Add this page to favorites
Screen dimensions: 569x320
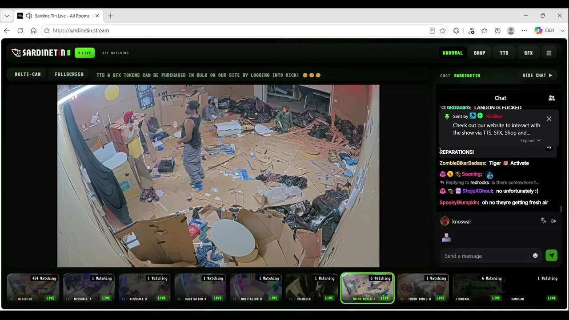(442, 31)
